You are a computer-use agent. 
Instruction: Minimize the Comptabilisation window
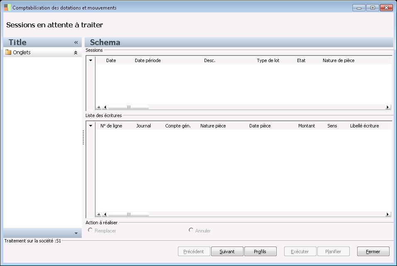click(359, 8)
